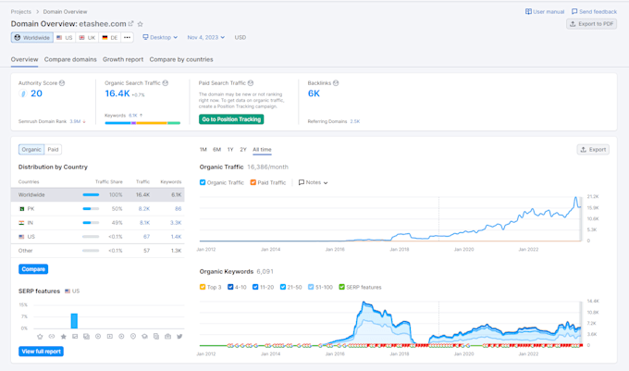This screenshot has width=629, height=371.
Task: Toggle SERP features checkbox in keywords chart
Action: coord(341,287)
